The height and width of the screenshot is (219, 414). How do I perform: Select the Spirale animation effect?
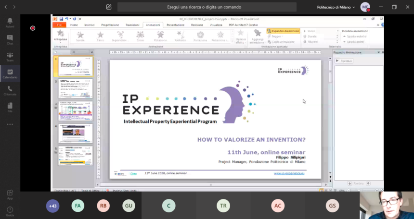80,36
